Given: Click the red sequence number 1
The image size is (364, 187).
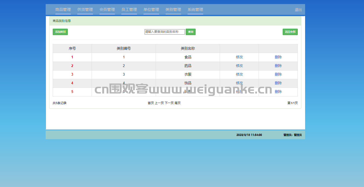Looking at the screenshot, I should tap(72, 57).
